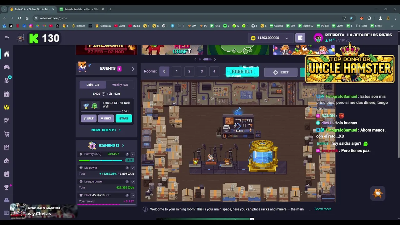Click the Battery info icon
Image resolution: width=400 pixels, height=225 pixels.
coord(127,154)
